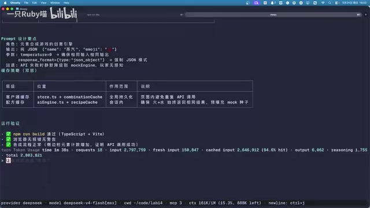Click 'provider deepseek' in status line

point(21,203)
